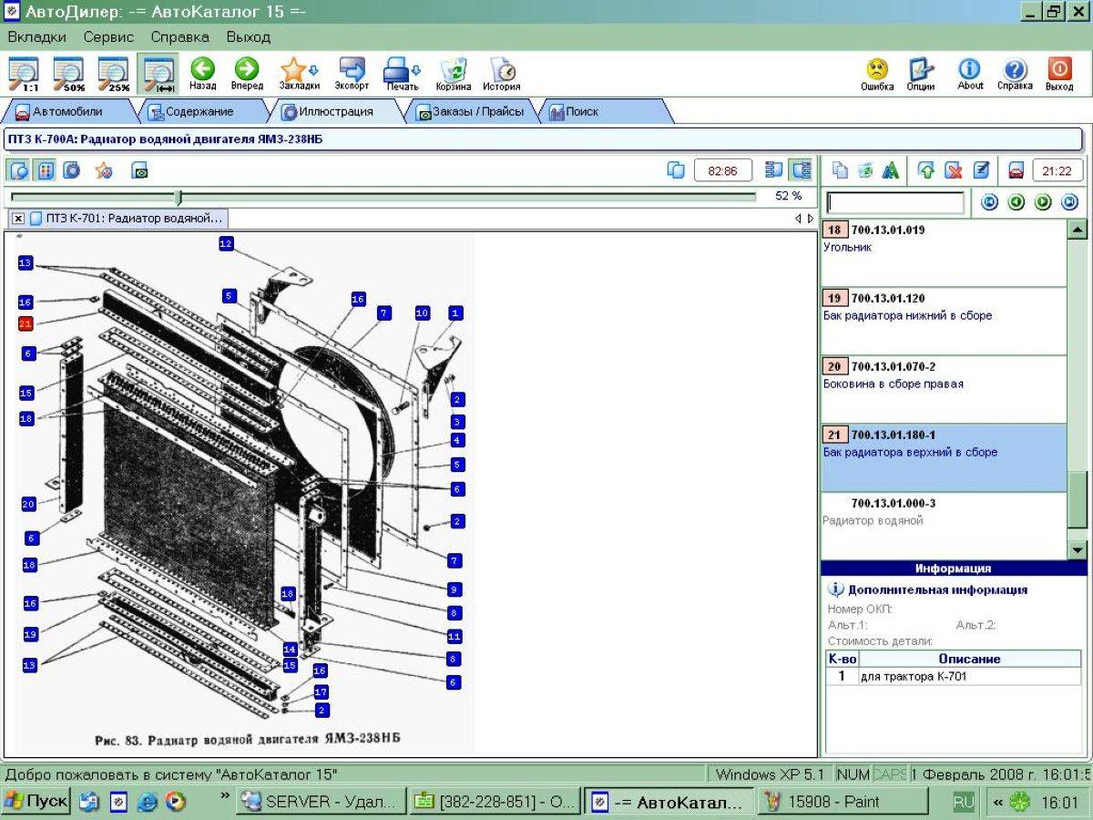Screen dimensions: 1093x820
Task: Report an error via Ошибка icon
Action: pyautogui.click(x=877, y=74)
